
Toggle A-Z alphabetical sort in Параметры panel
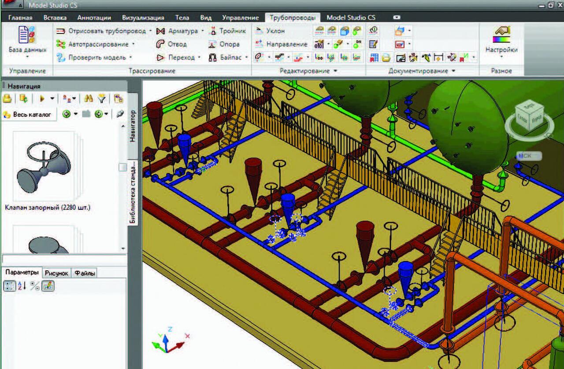pyautogui.click(x=22, y=286)
